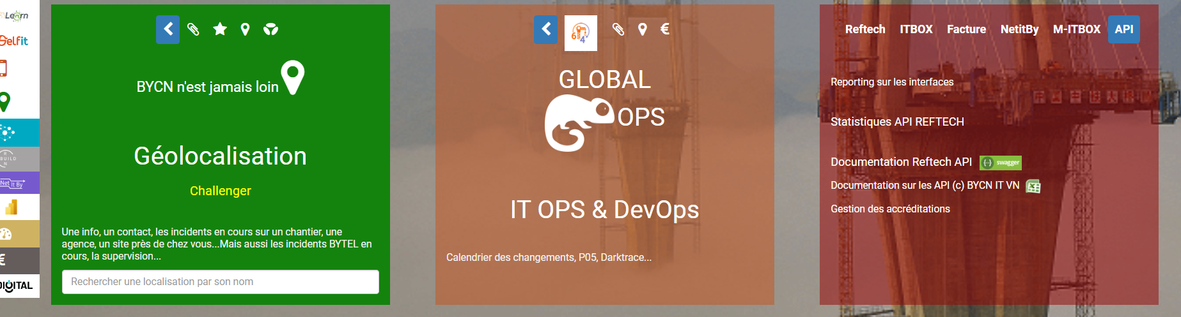Open the Gestion des accréditations link
This screenshot has width=1181, height=317.
pos(890,209)
